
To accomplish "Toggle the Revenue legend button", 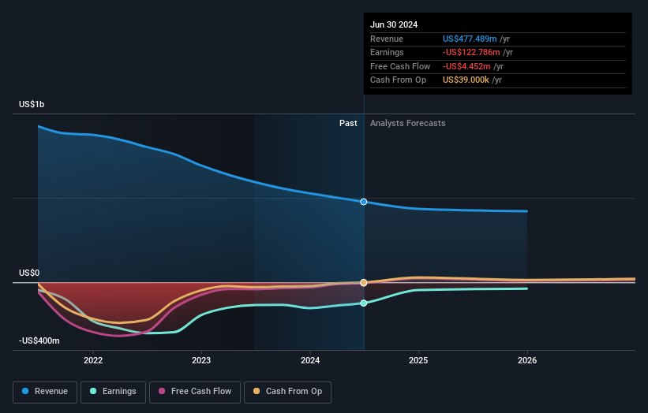I will (x=45, y=392).
